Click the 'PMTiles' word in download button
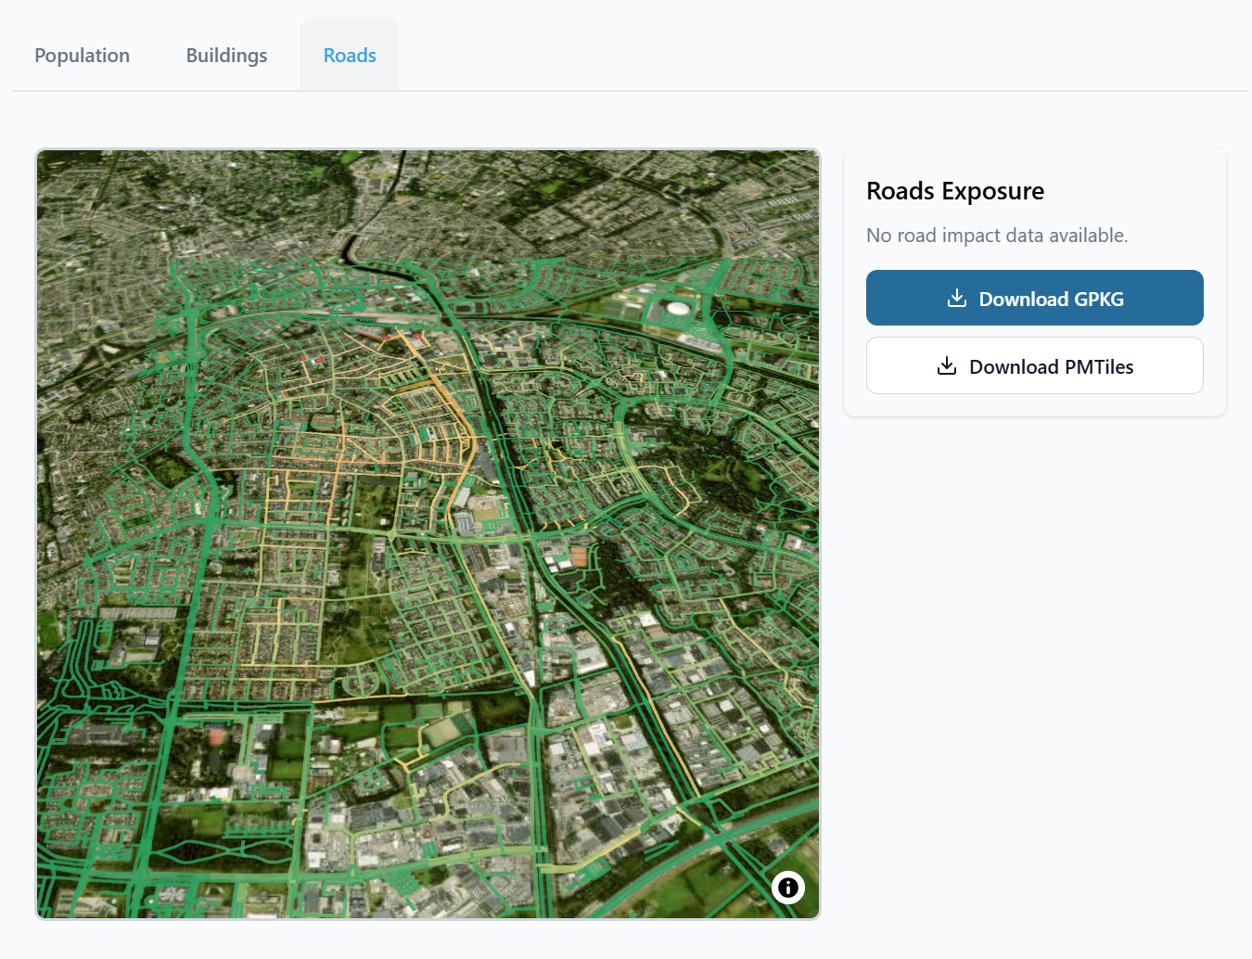 coord(1098,366)
